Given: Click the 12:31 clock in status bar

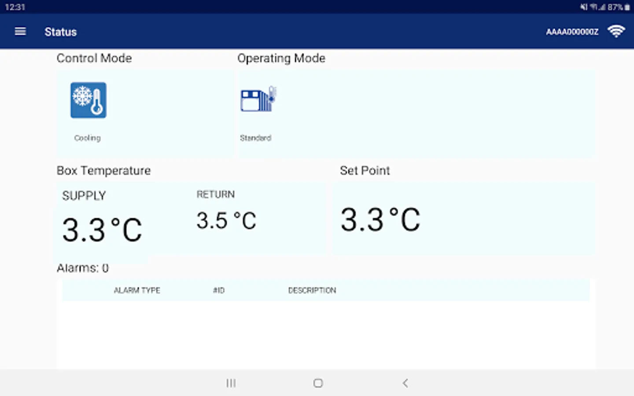Looking at the screenshot, I should (15, 7).
